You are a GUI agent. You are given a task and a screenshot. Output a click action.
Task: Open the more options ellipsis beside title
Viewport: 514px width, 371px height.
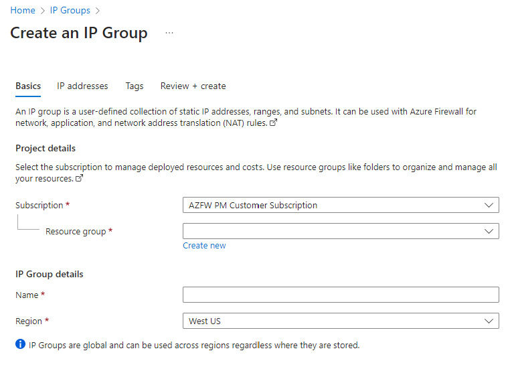click(169, 33)
